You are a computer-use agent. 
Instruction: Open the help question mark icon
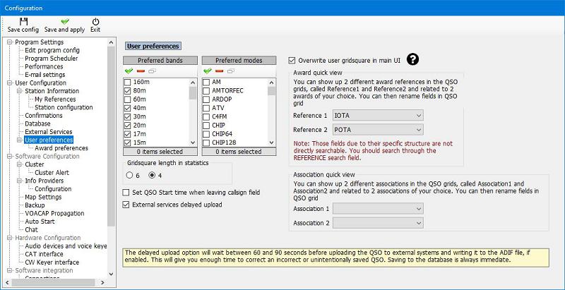413,60
